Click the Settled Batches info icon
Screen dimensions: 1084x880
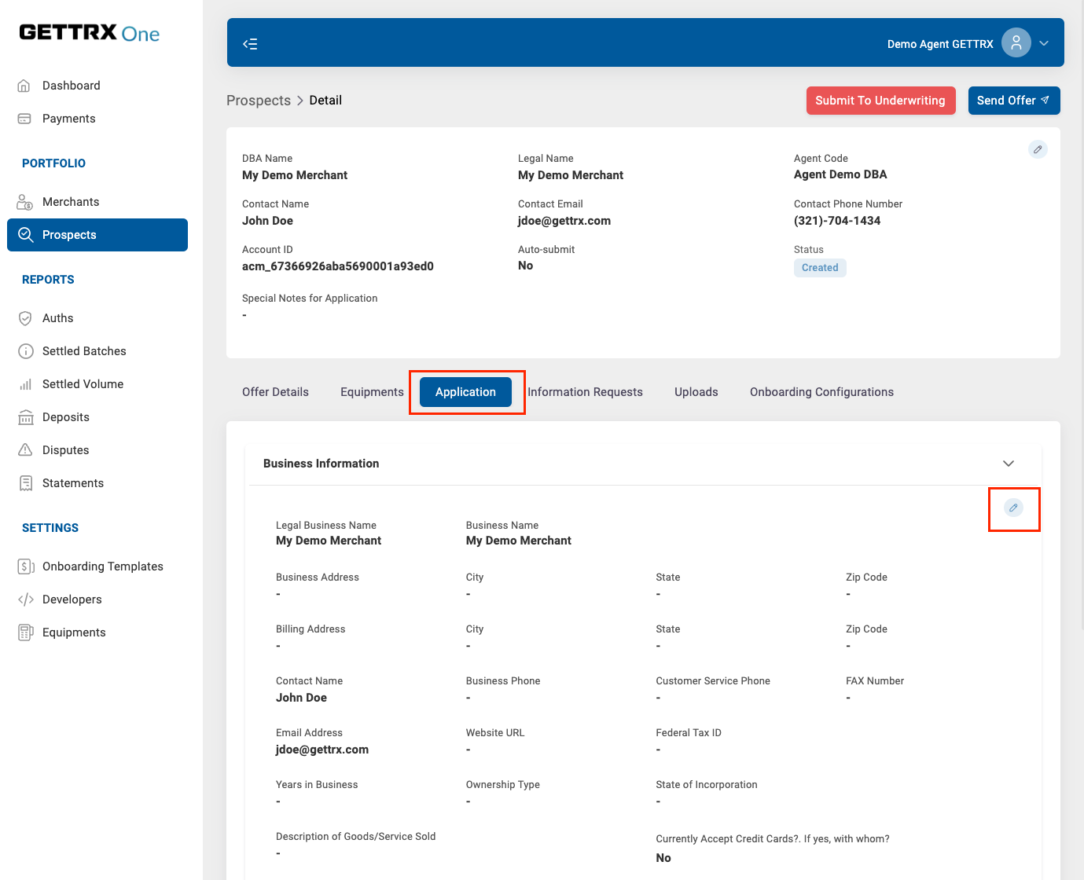[25, 351]
